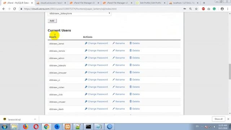Click the pencil icon in idbbisew_ci row
This screenshot has width=231, height=130.
coord(114,79)
